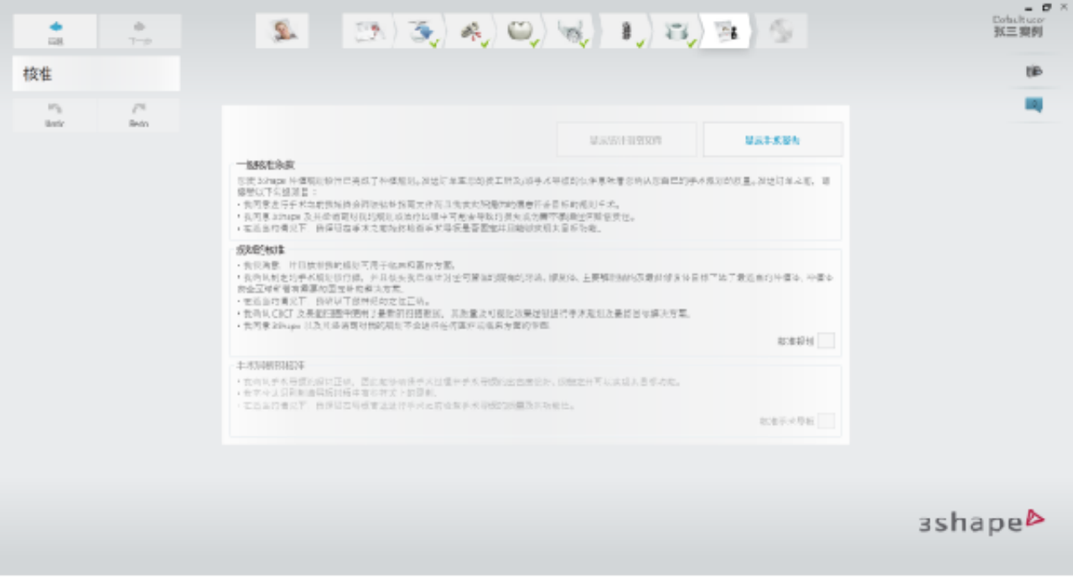Go to the first workflow step icon
Image resolution: width=1073 pixels, height=579 pixels.
click(x=368, y=32)
